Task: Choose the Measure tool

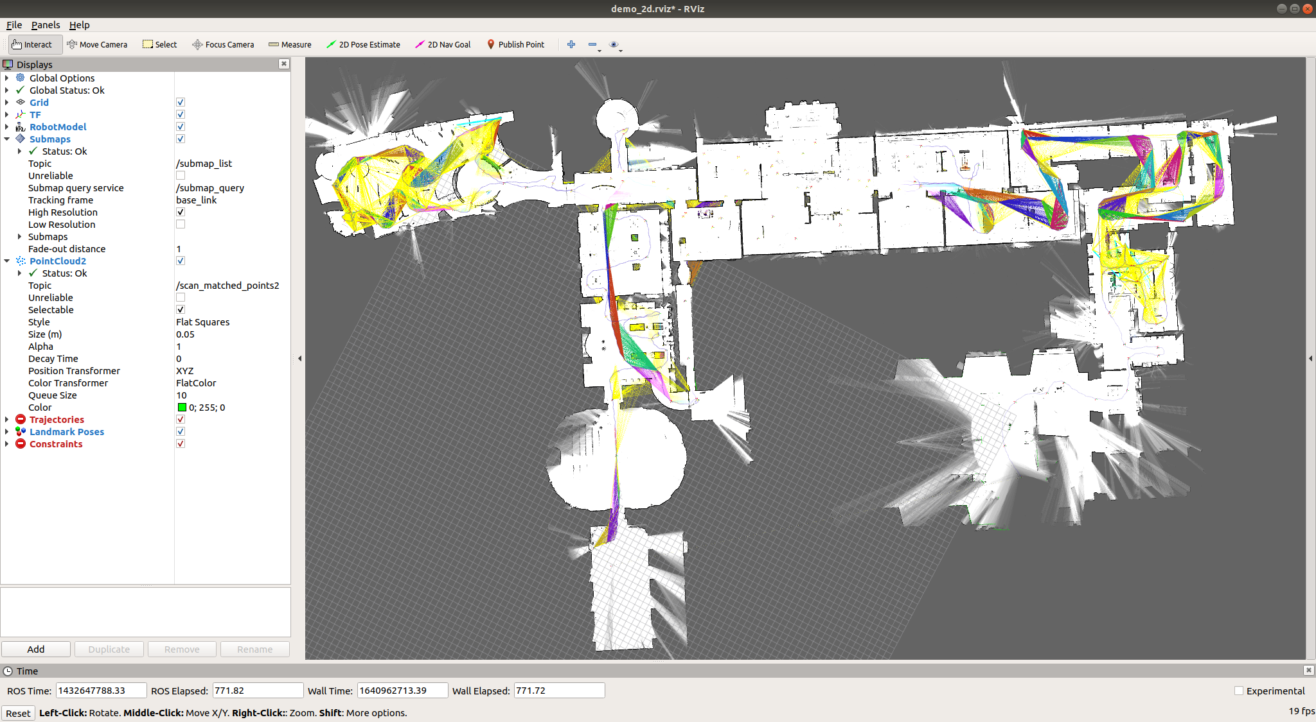Action: click(290, 44)
